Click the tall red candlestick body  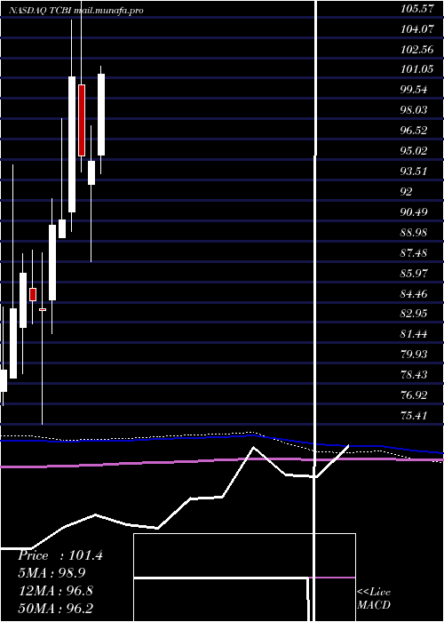[x=82, y=120]
